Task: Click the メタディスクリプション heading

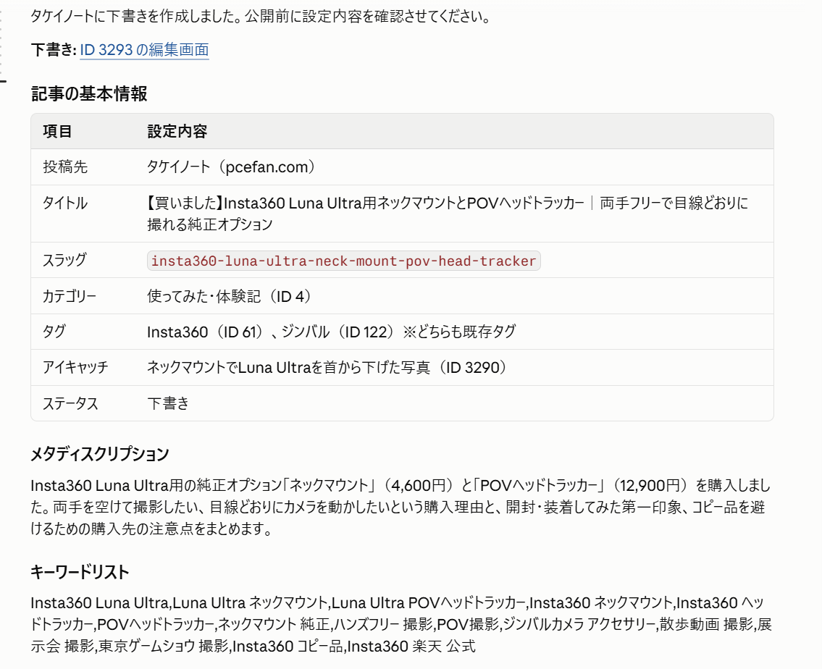Action: (100, 454)
